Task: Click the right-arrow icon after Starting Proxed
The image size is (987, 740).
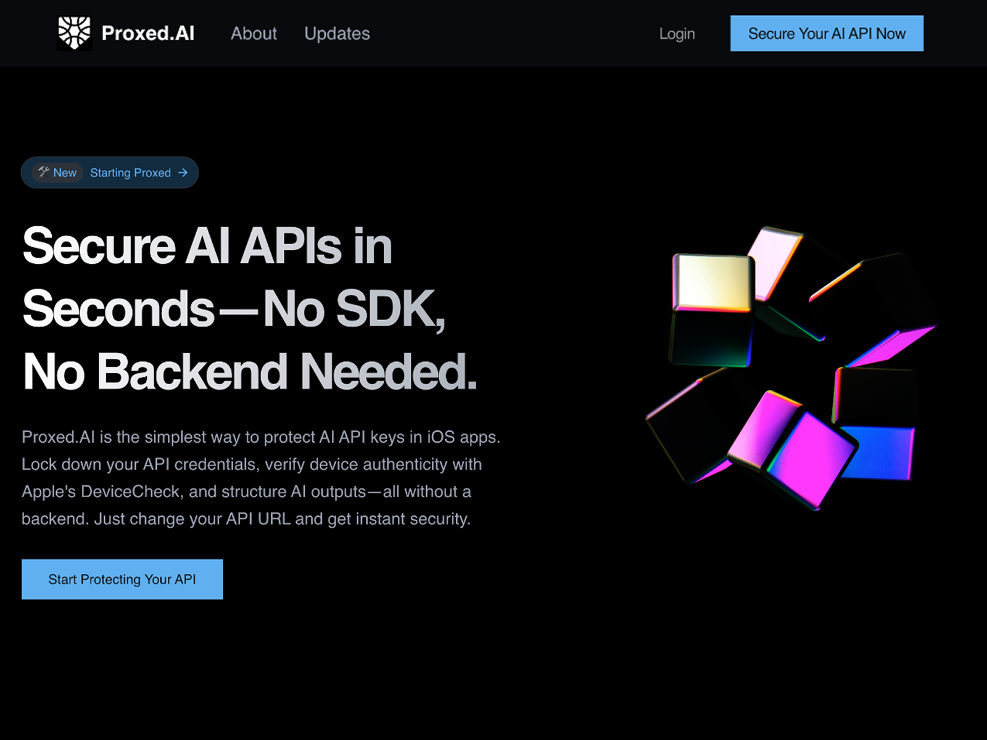Action: point(183,173)
